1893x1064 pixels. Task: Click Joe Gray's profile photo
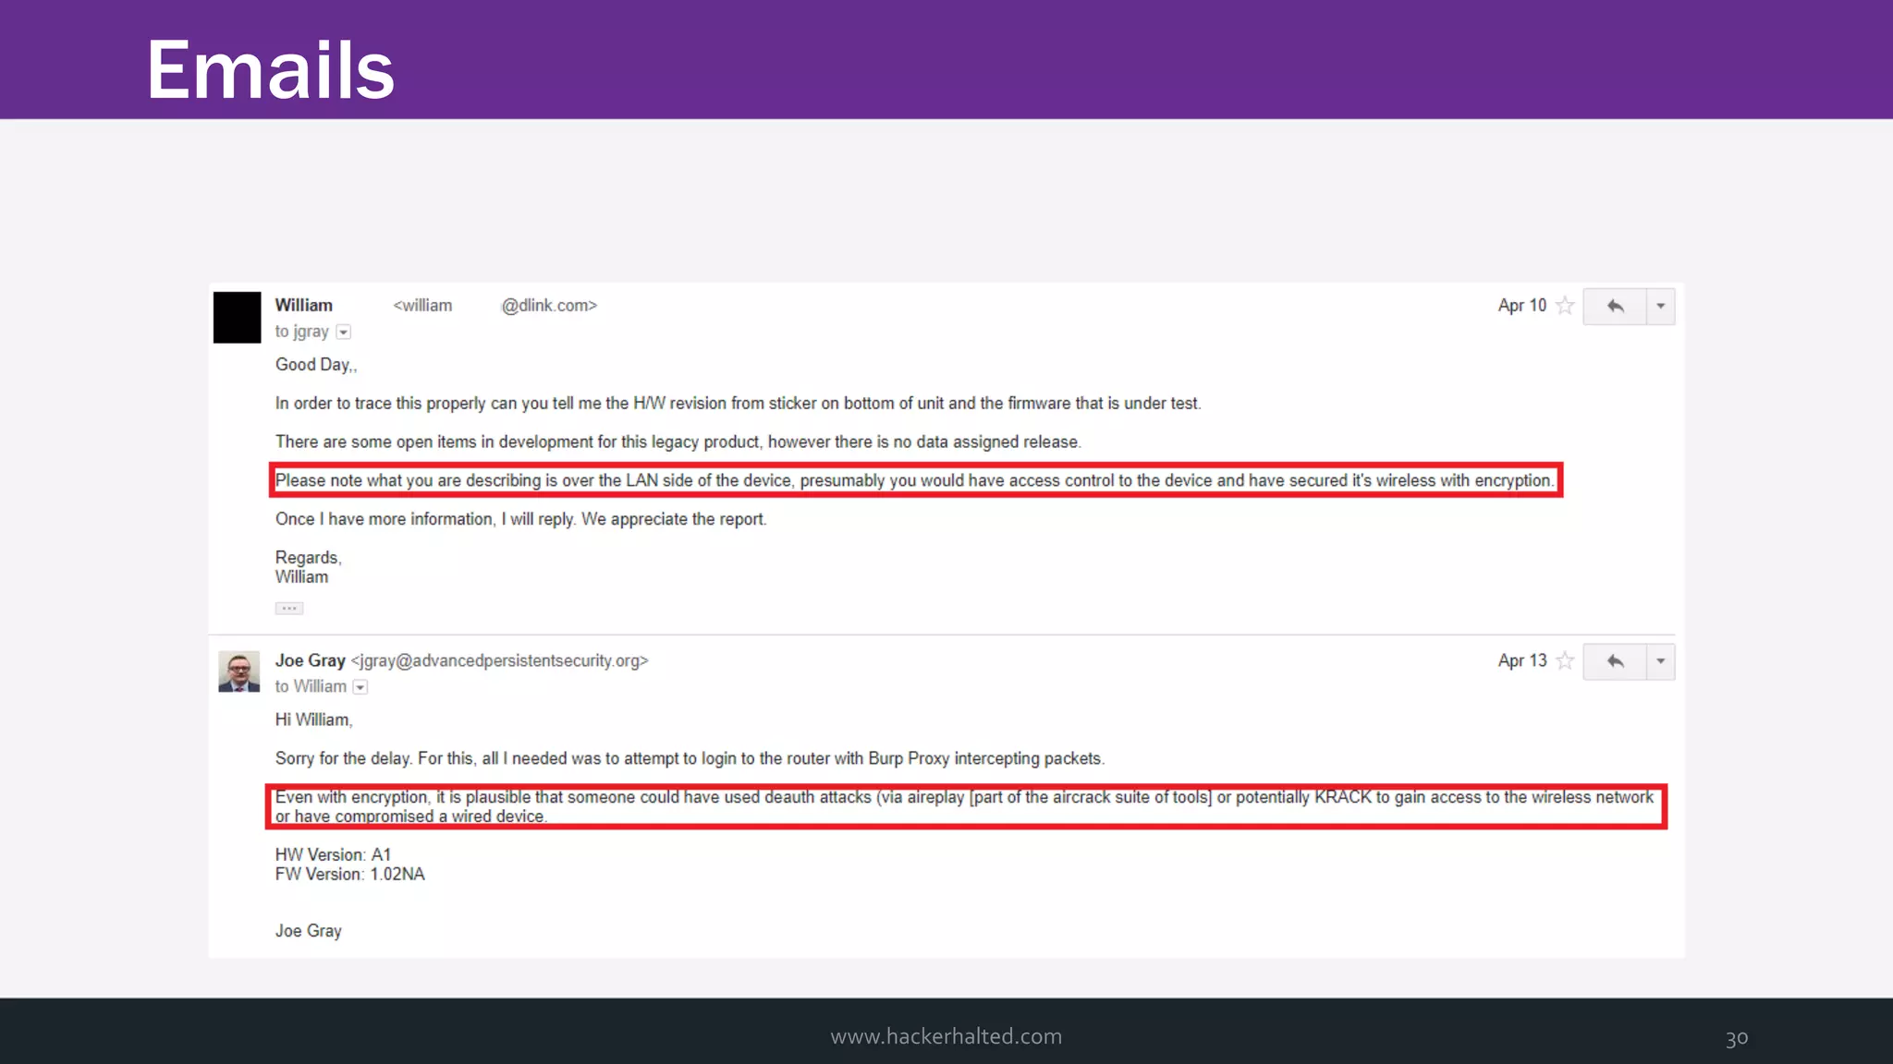pyautogui.click(x=238, y=671)
